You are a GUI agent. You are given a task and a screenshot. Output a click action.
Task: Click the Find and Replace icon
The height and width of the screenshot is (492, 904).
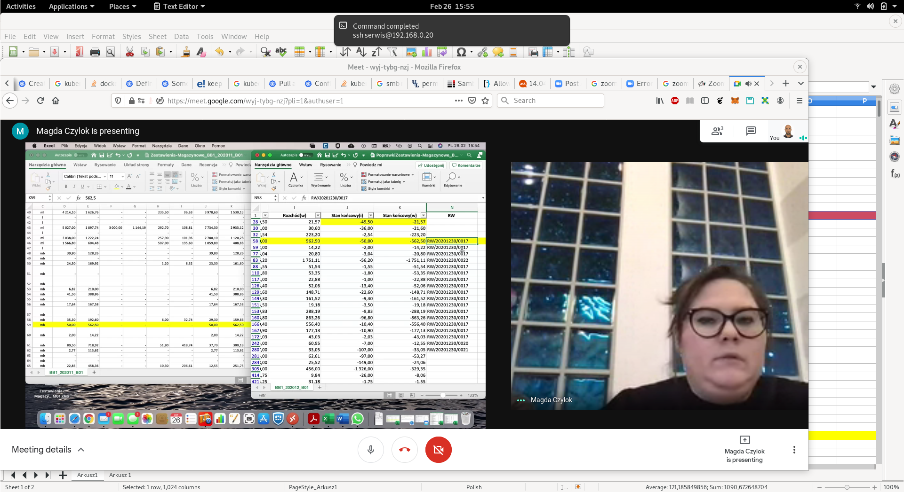[x=265, y=52]
